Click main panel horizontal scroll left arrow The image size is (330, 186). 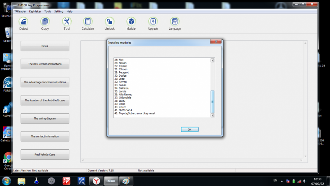[83, 160]
